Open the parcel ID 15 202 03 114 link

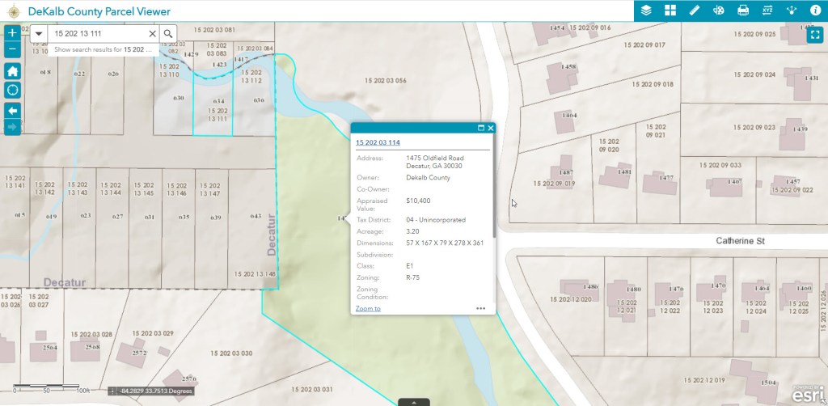pos(378,142)
